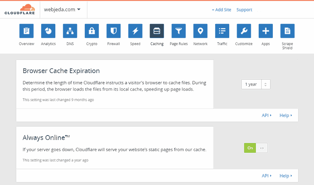
Task: Open the Crypto padlock icon
Action: (92, 31)
